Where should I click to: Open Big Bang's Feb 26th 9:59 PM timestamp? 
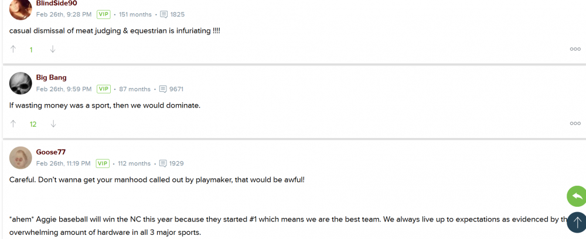(x=64, y=89)
